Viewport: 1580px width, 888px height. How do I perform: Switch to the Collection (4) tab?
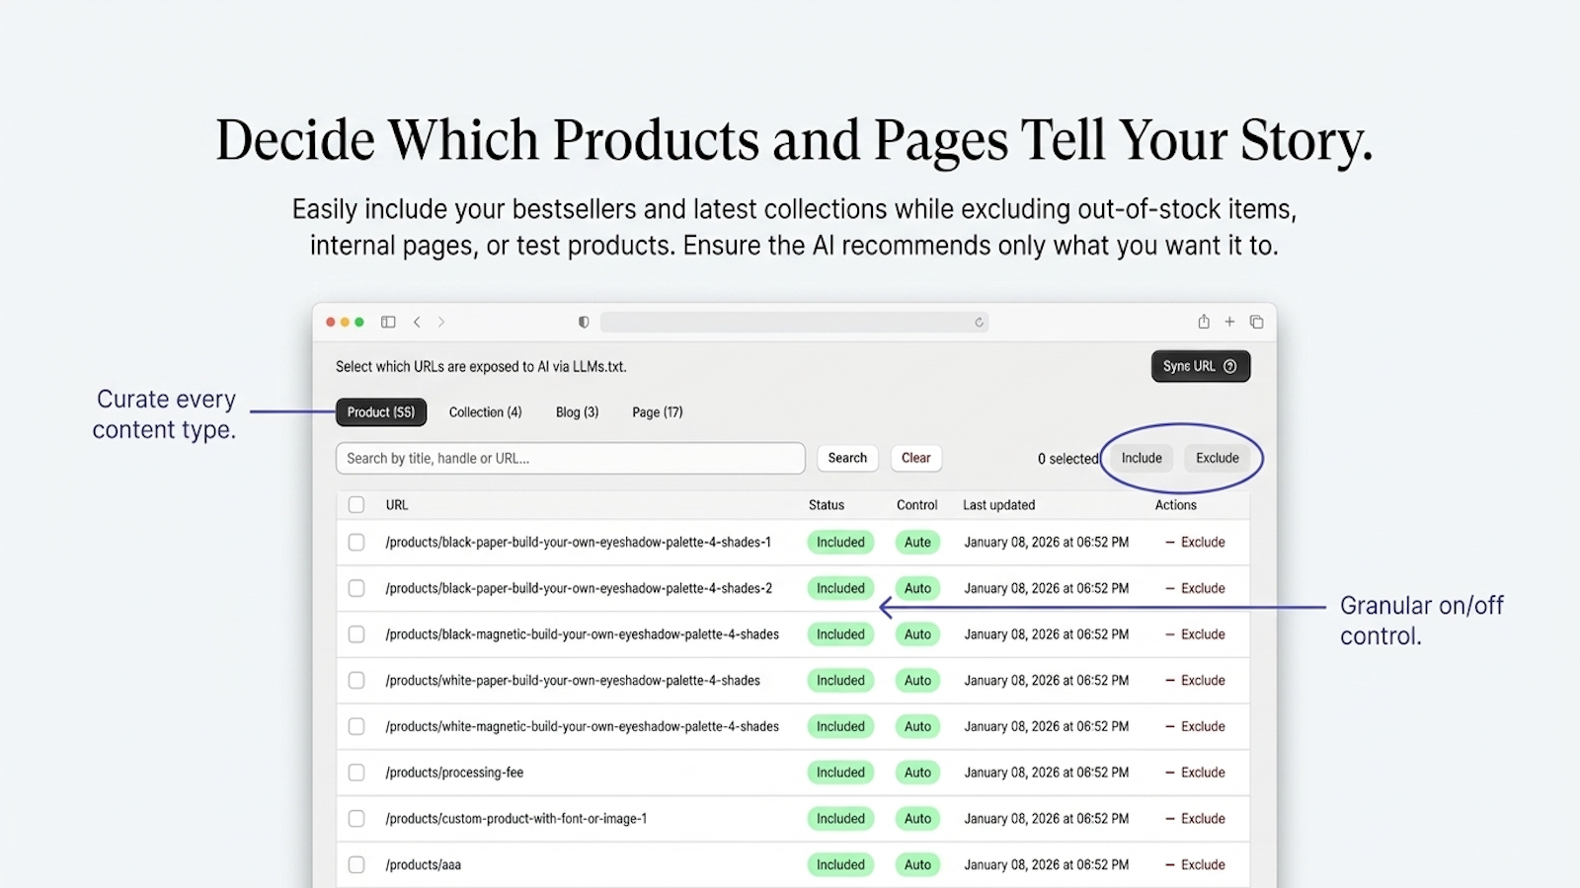(x=485, y=411)
